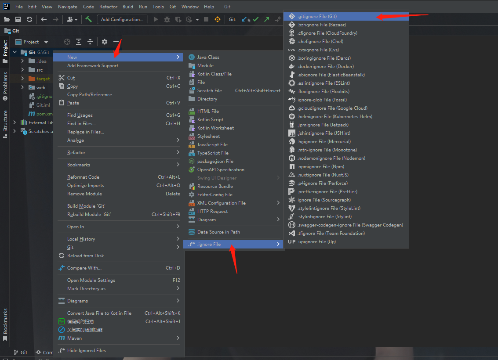Click Rebuild Module 'Git' entry
498x360 pixels.
coord(119,214)
